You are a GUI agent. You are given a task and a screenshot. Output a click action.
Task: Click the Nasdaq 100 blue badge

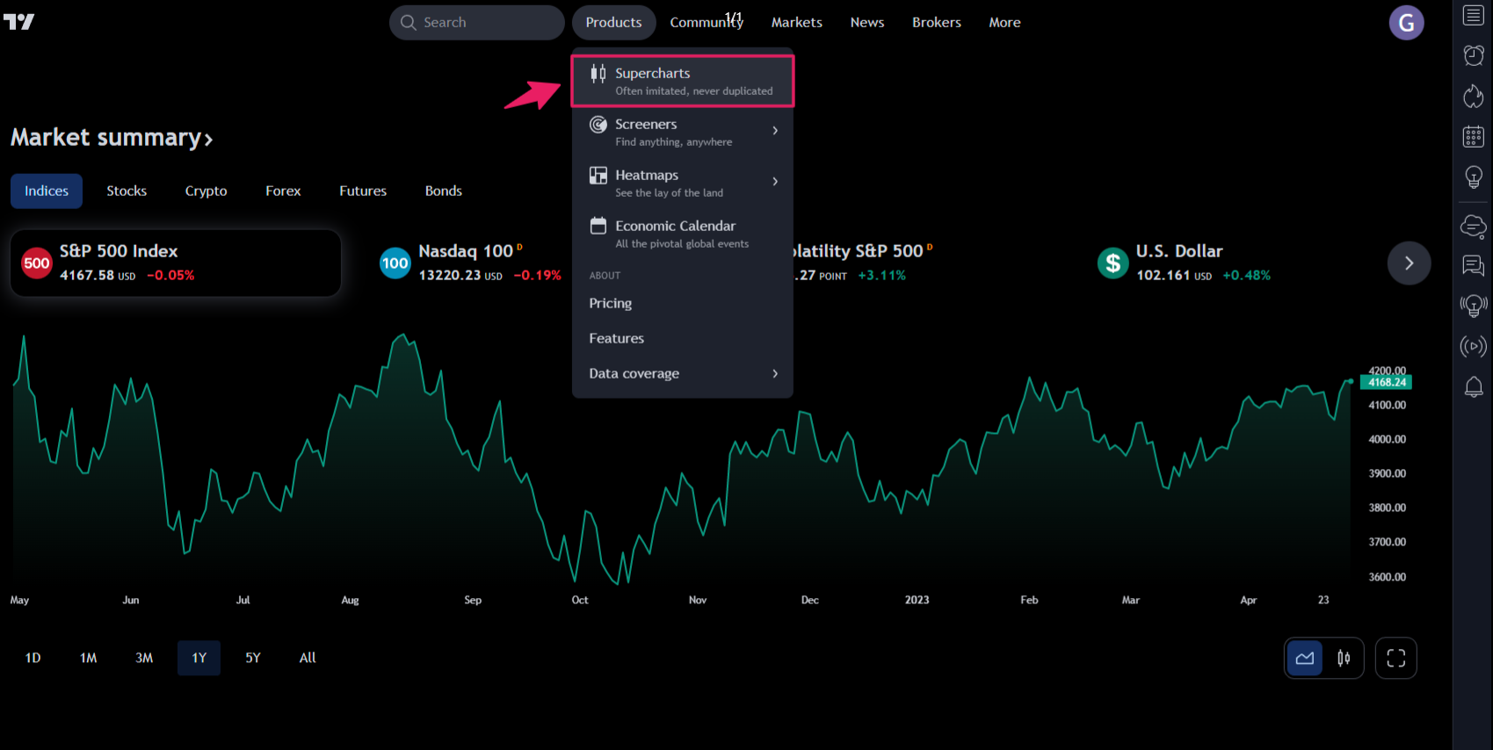(395, 263)
